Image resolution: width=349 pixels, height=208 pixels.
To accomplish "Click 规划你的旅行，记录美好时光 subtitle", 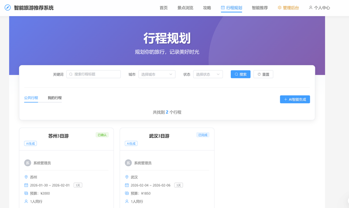I will 167,52.
